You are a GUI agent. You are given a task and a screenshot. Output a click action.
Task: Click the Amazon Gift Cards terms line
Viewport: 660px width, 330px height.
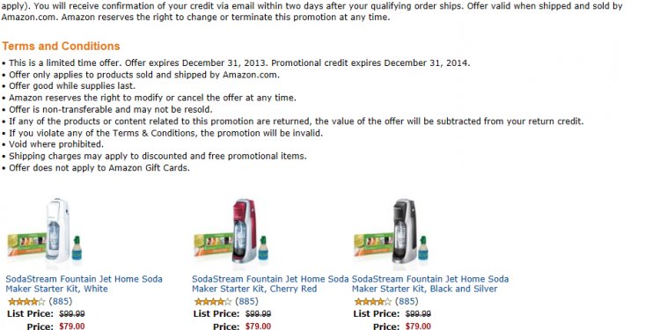(96, 168)
